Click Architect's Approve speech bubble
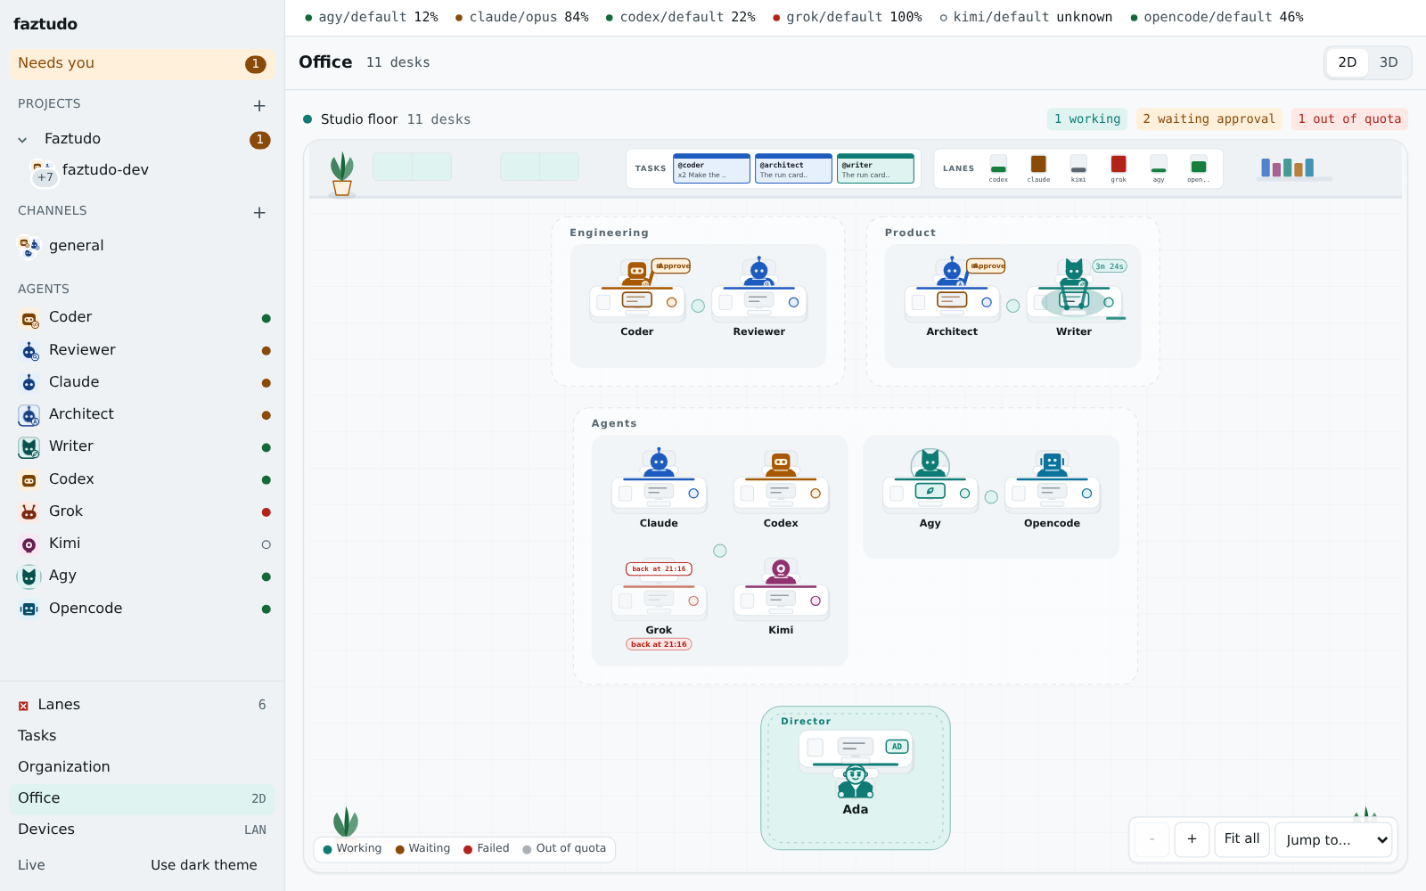 [x=986, y=266]
